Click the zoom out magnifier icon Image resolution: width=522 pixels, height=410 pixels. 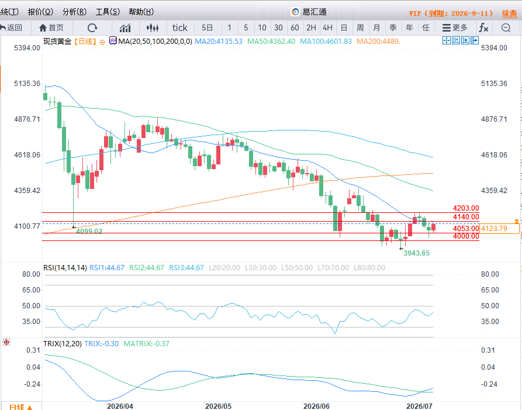[x=506, y=27]
